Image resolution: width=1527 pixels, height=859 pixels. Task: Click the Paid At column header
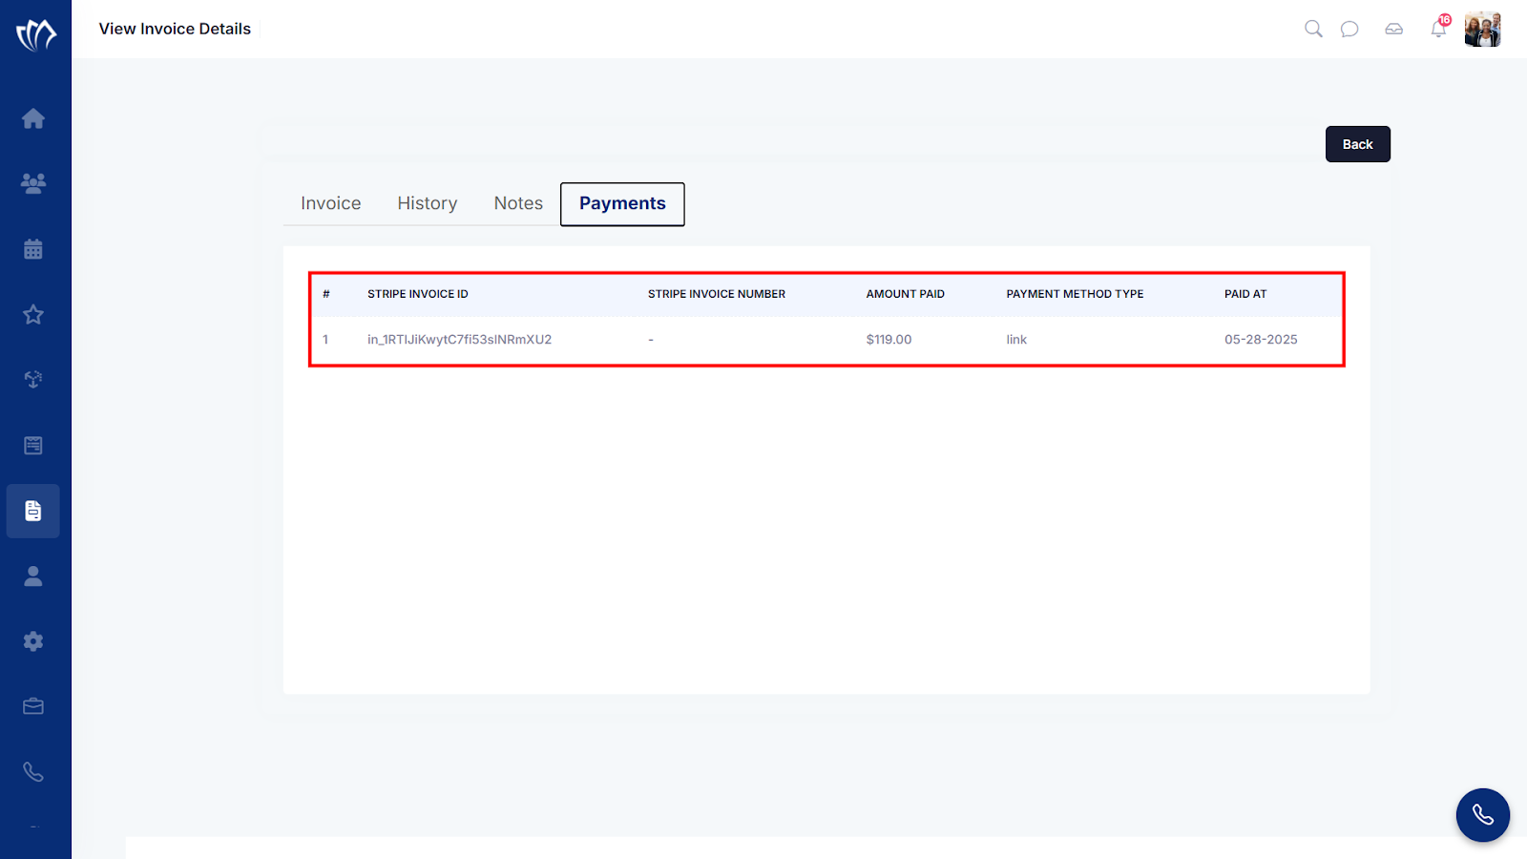click(x=1245, y=294)
